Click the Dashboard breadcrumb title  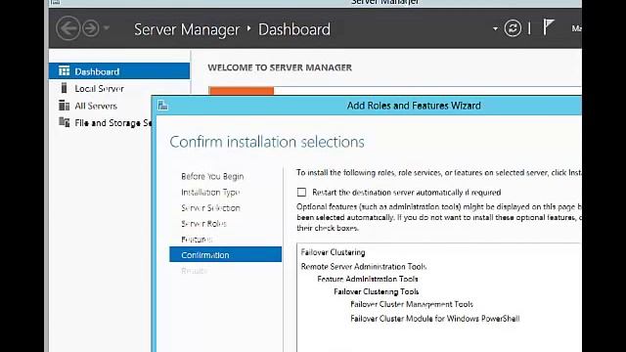pyautogui.click(x=294, y=29)
